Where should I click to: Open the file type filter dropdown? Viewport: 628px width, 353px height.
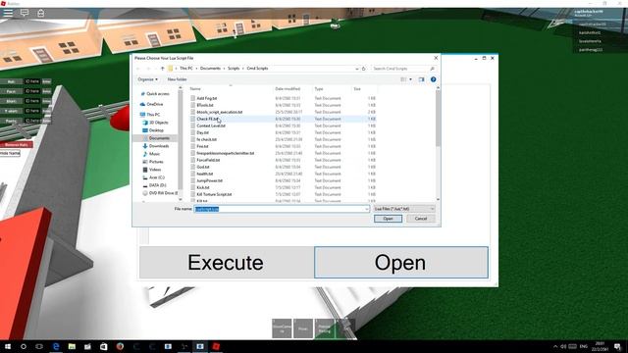click(403, 209)
